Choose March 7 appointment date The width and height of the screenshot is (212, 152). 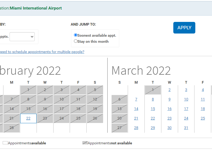click(x=136, y=99)
